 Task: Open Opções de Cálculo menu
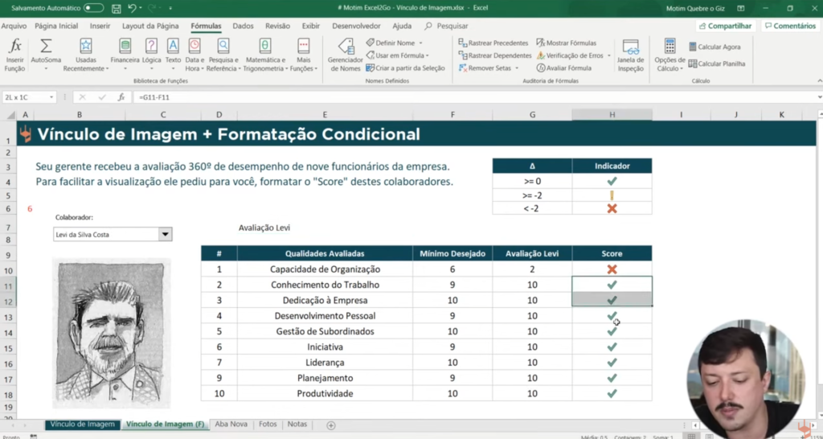point(669,55)
